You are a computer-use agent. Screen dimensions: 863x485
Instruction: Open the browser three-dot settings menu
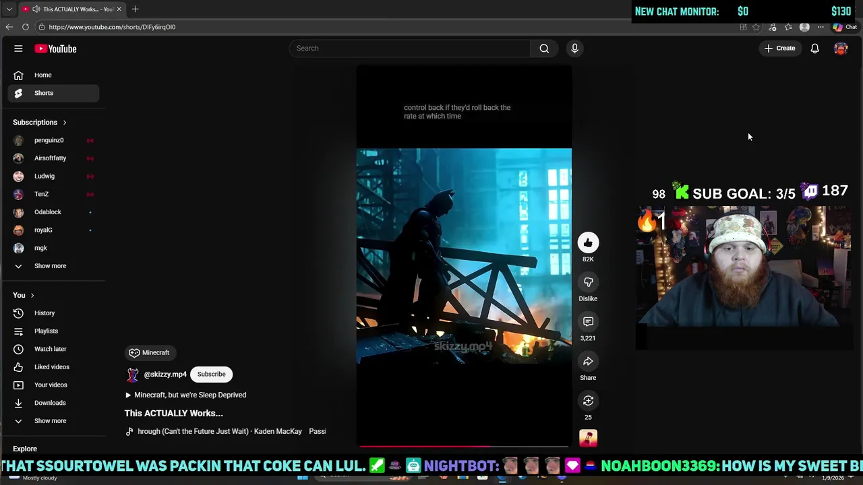821,27
